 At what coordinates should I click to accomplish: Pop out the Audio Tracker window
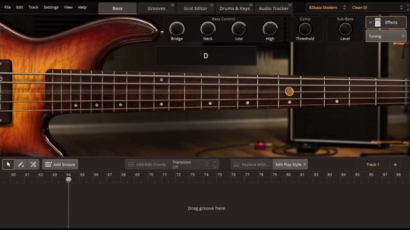click(290, 4)
